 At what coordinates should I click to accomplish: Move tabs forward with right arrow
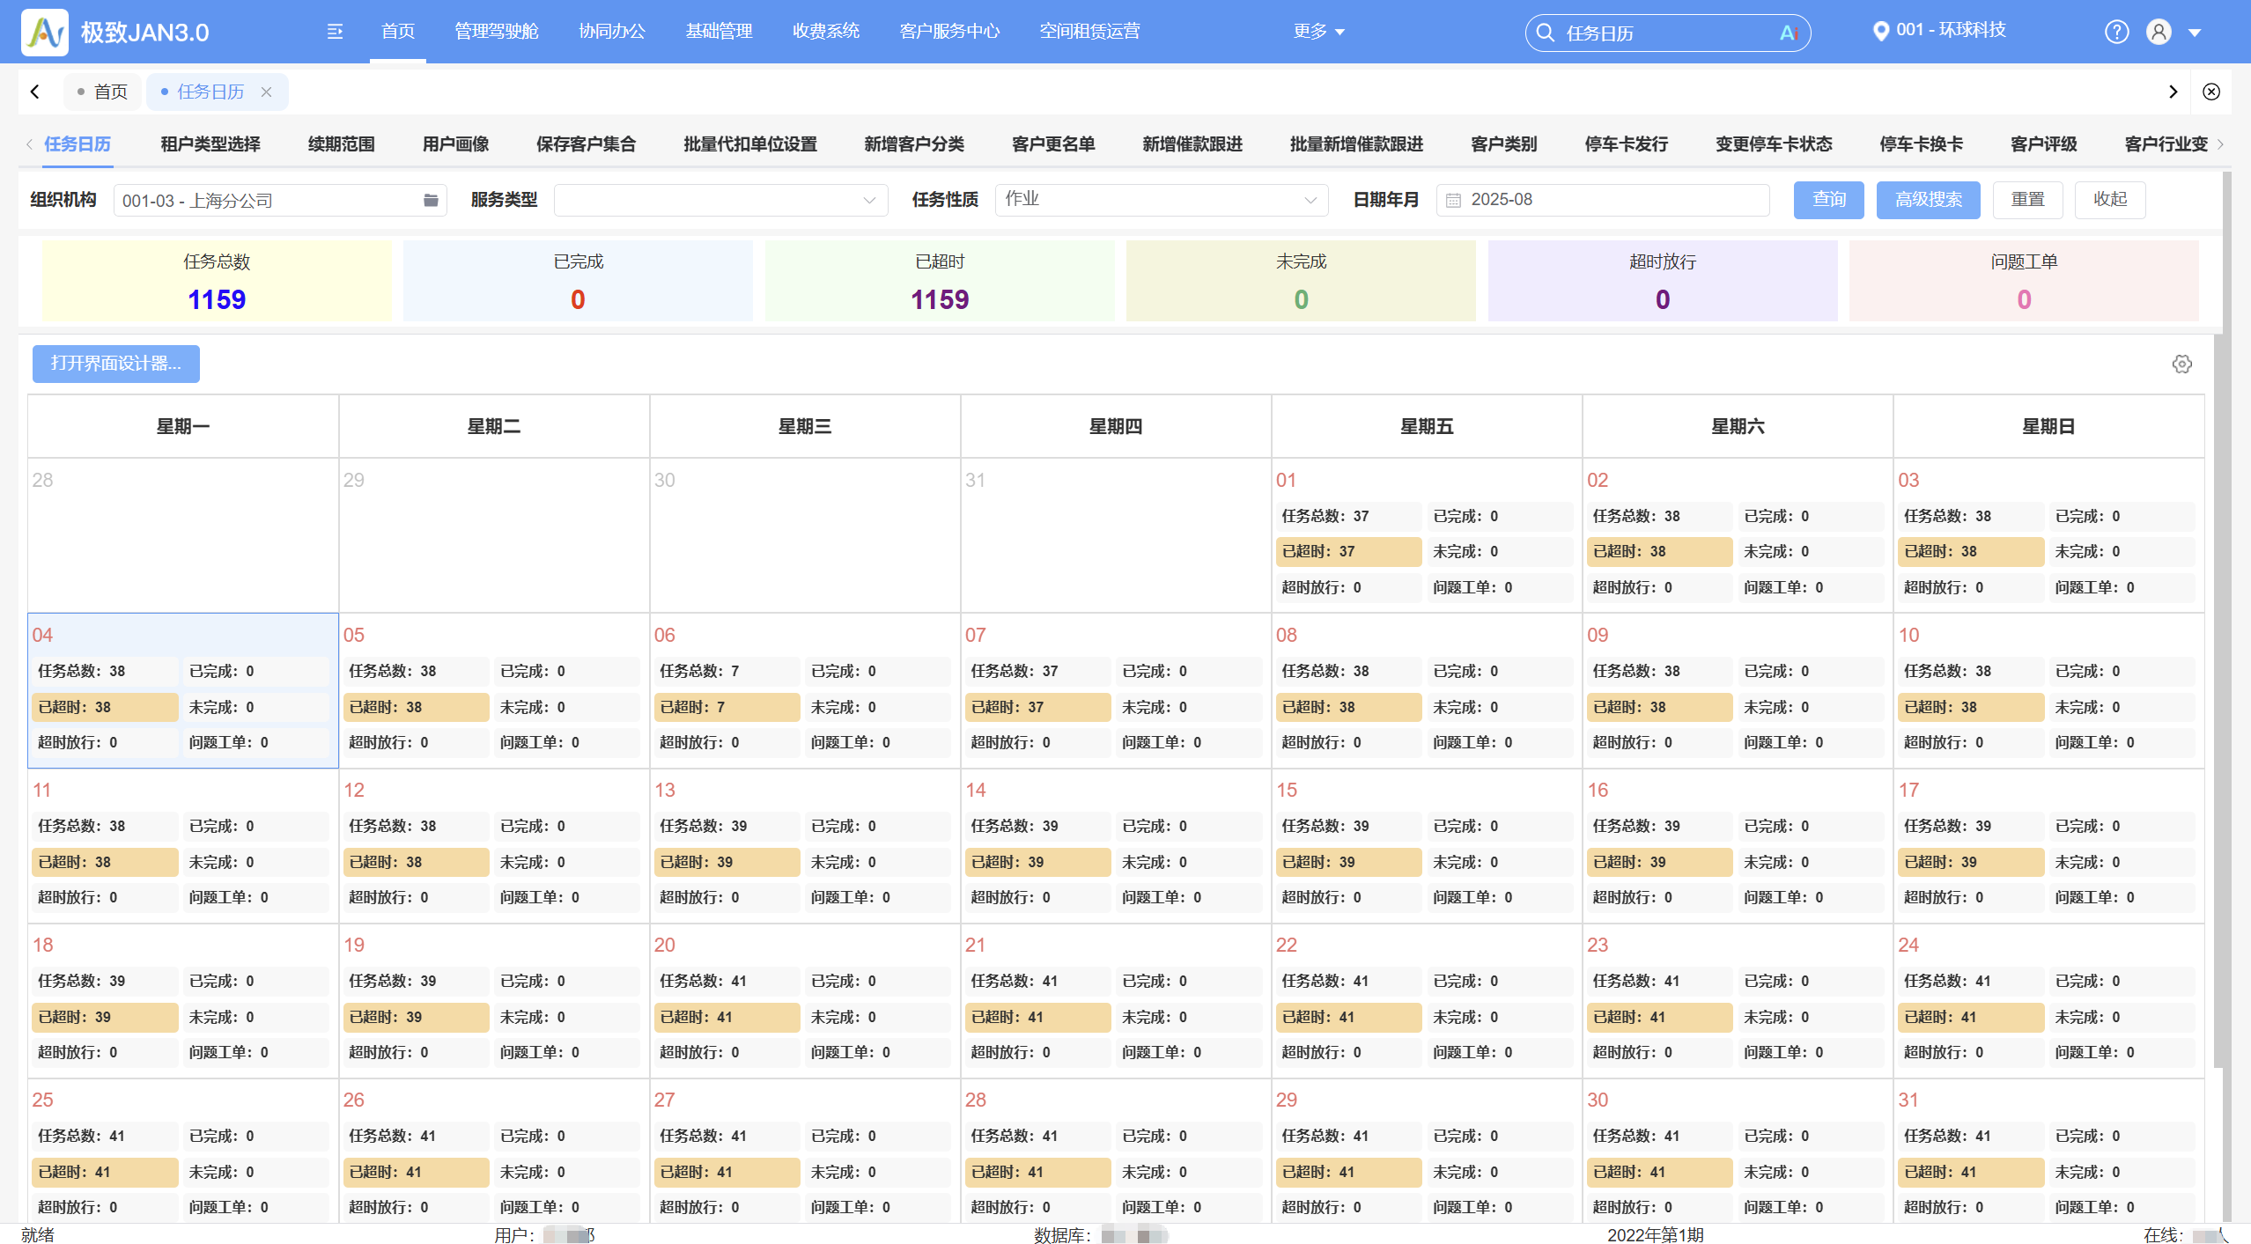2173,92
